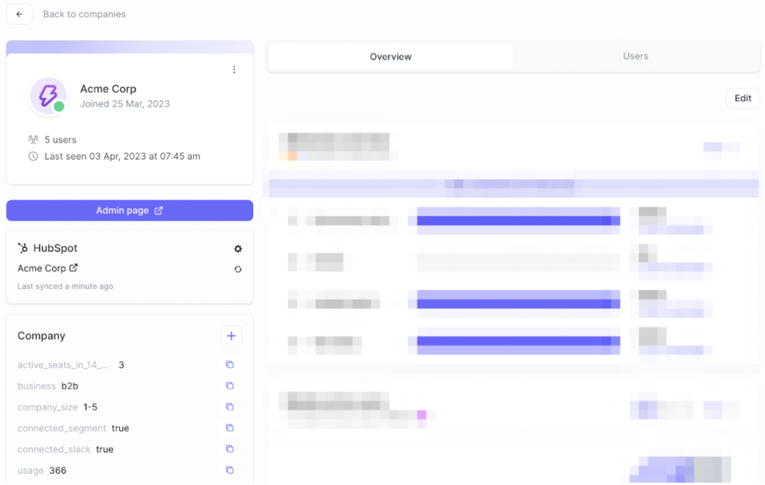Image resolution: width=765 pixels, height=485 pixels.
Task: Select the Overview tab
Action: [x=390, y=56]
